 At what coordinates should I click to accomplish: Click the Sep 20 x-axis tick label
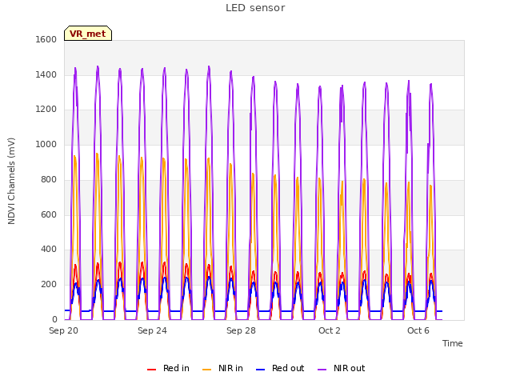64,330
